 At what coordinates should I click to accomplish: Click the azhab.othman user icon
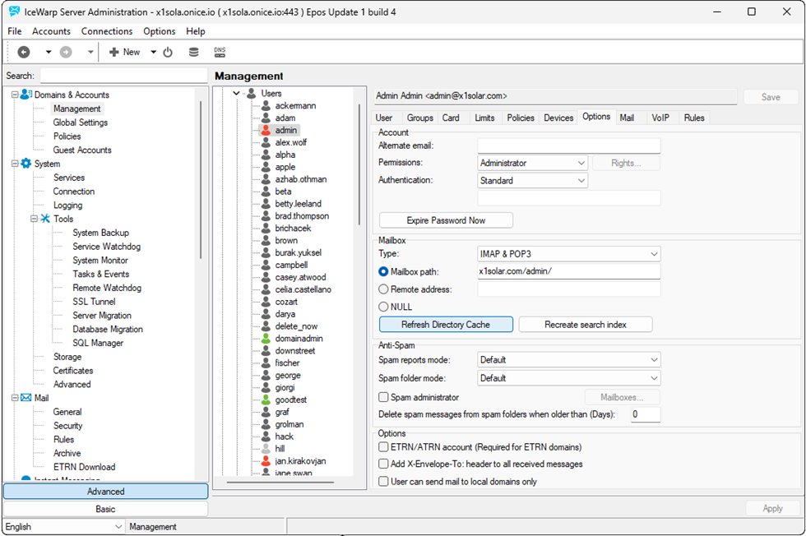(x=266, y=179)
